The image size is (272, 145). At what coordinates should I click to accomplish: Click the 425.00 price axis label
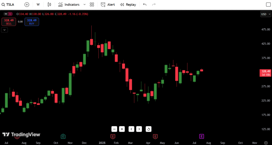266,43
